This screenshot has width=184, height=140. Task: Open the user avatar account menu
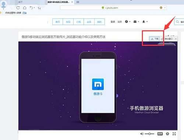click(x=3, y=4)
